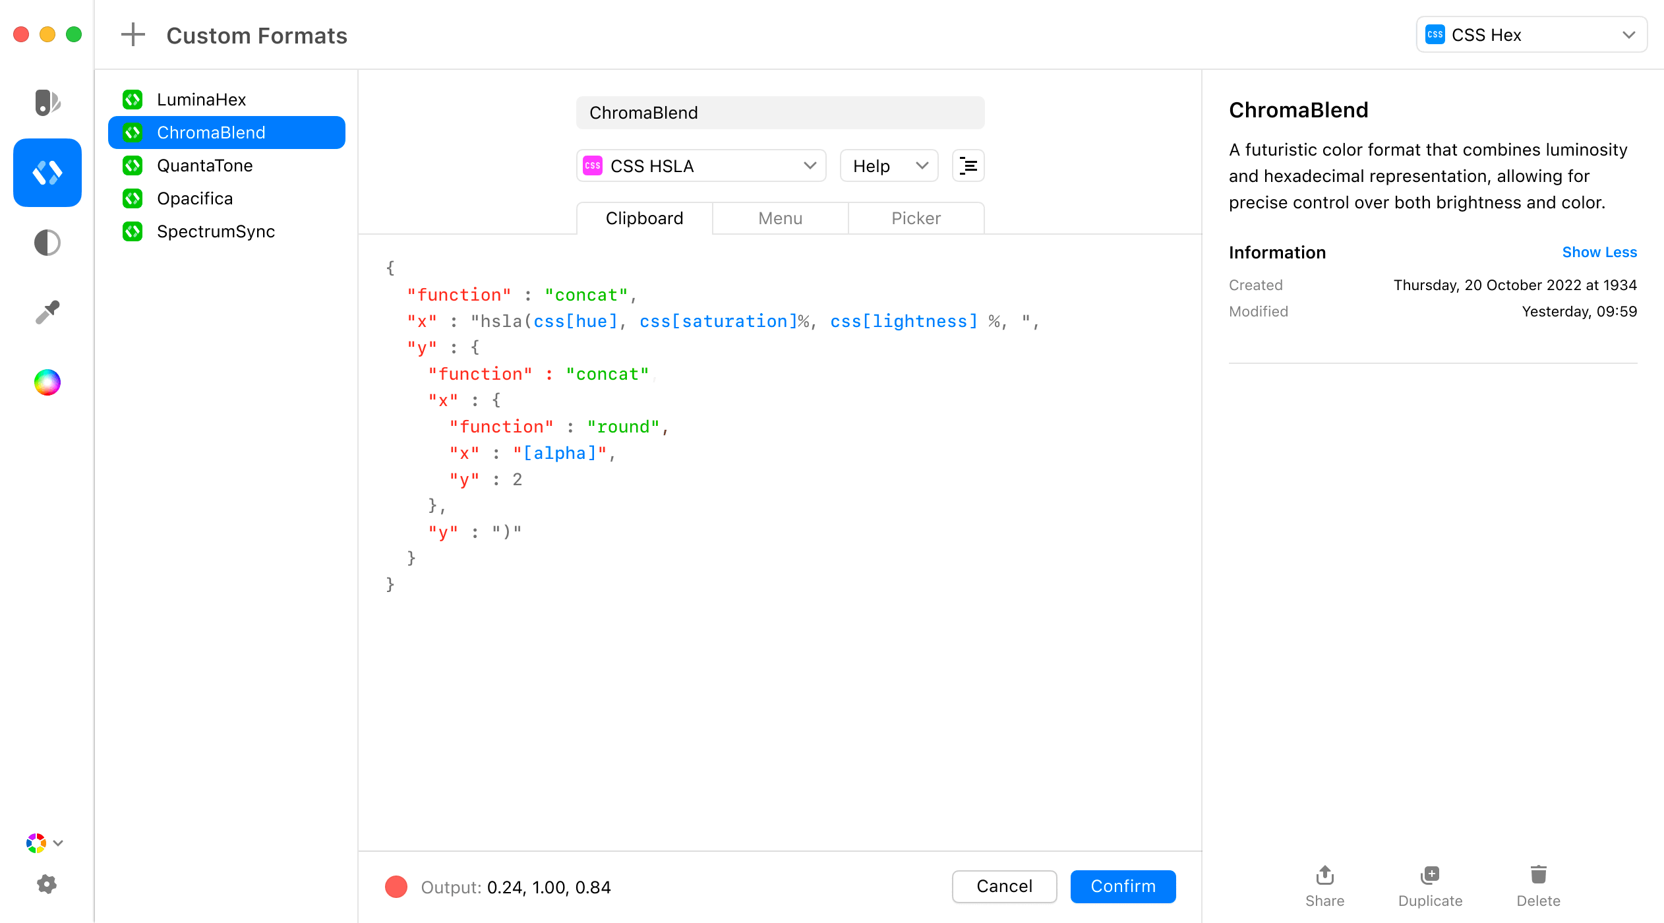Expand the Help dropdown

[889, 165]
